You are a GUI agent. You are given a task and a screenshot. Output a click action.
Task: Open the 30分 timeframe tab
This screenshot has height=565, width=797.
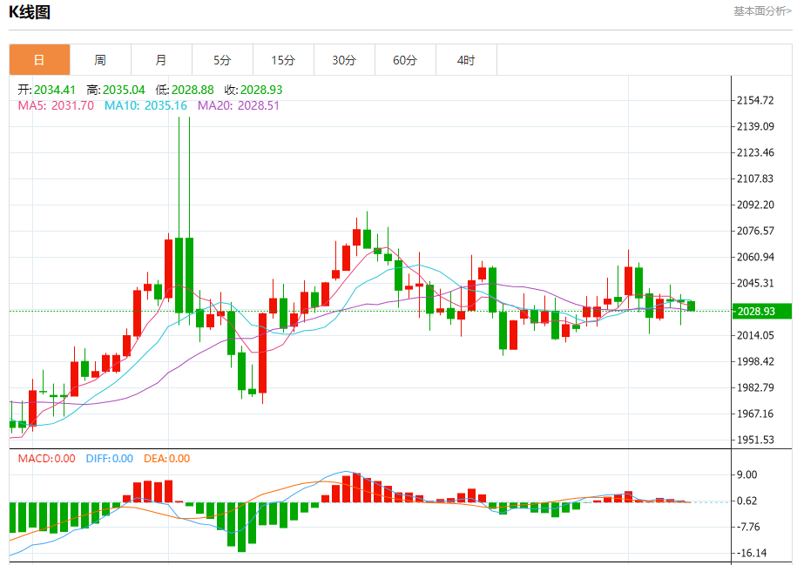tap(345, 60)
